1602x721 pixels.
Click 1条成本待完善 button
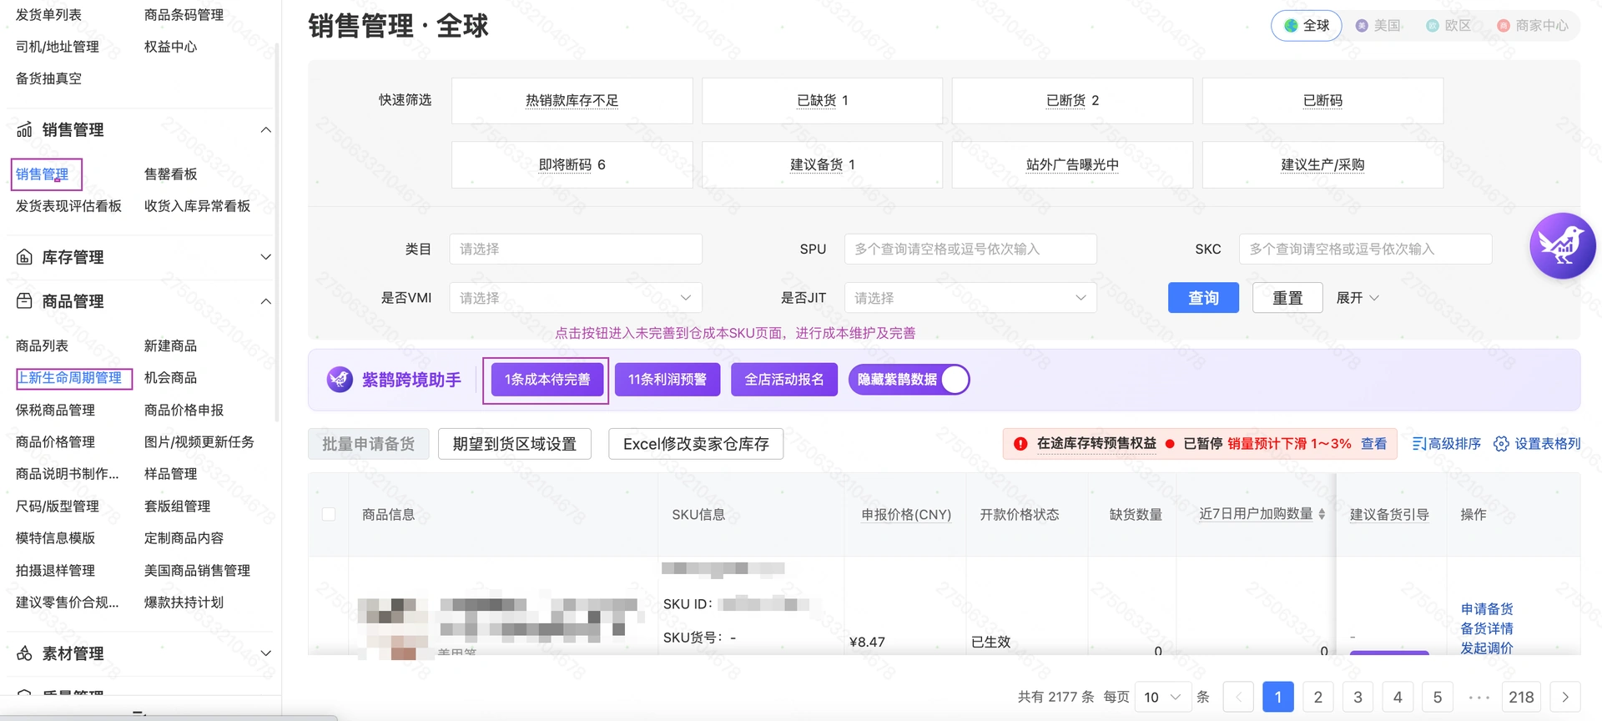click(x=547, y=380)
